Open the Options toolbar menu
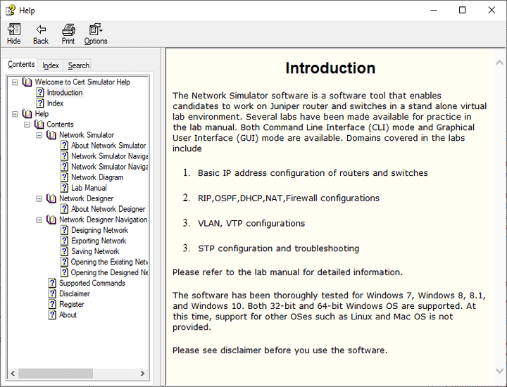The image size is (507, 387). point(96,34)
